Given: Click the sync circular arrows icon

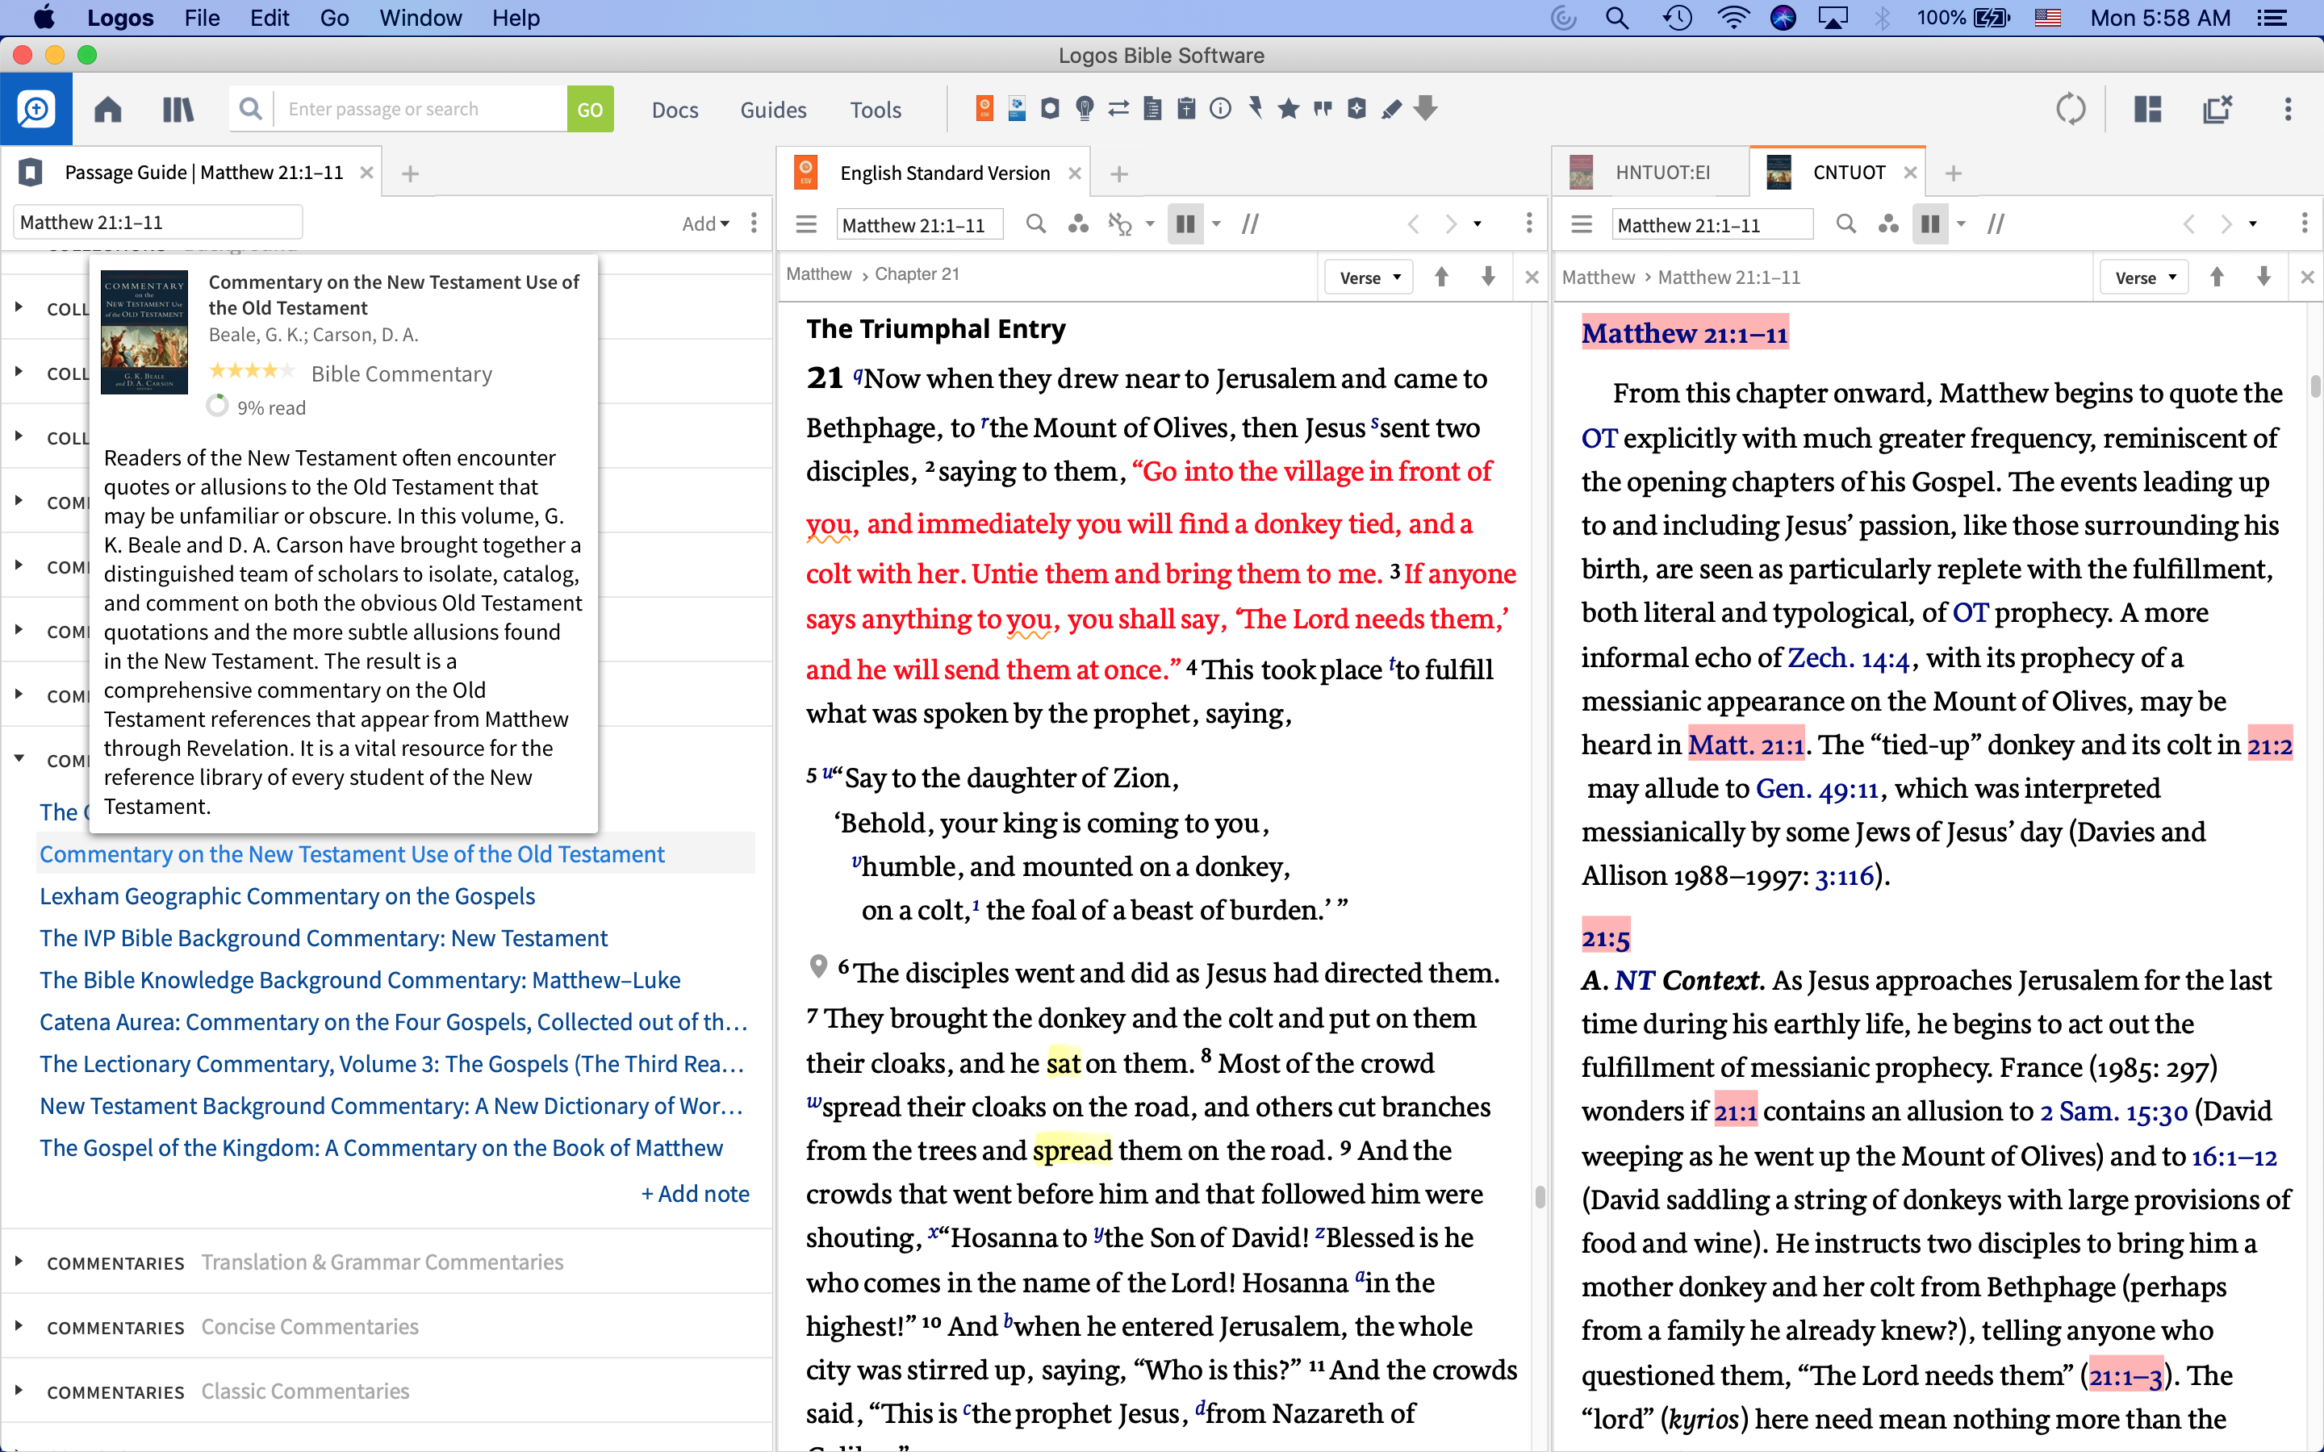Looking at the screenshot, I should tap(2071, 110).
